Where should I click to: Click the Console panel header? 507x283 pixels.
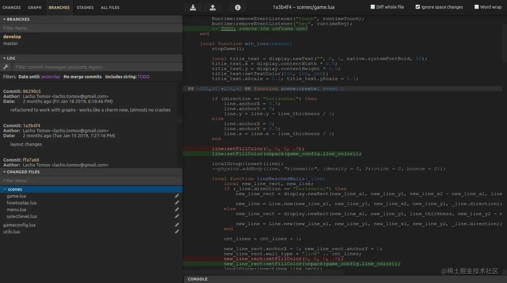click(x=345, y=279)
